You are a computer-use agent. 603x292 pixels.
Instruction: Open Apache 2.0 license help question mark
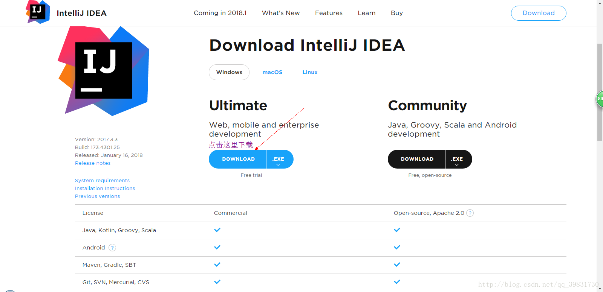click(470, 213)
